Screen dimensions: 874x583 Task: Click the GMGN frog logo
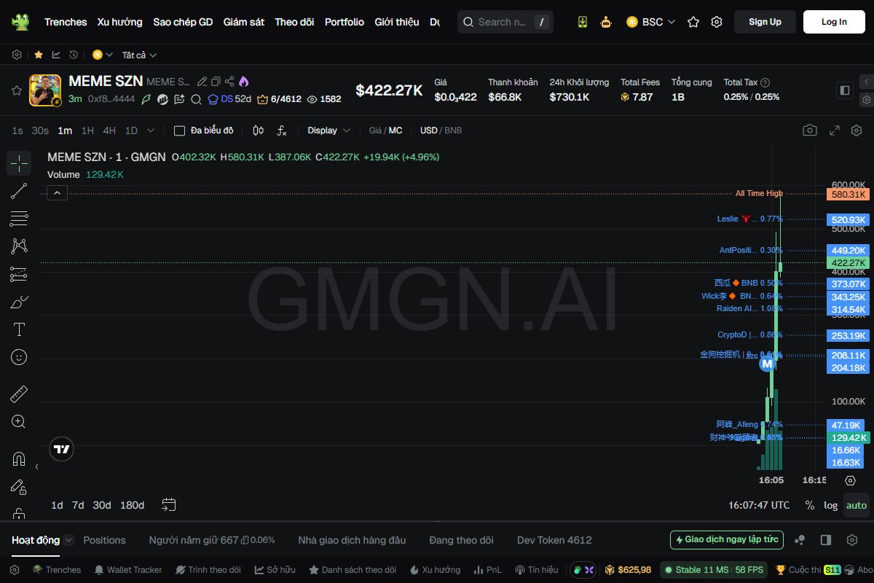[x=21, y=22]
